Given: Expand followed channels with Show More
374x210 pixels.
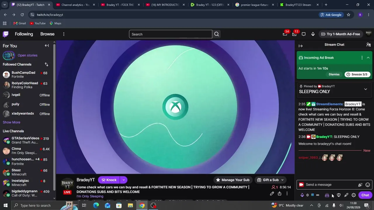Looking at the screenshot, I should [11, 122].
